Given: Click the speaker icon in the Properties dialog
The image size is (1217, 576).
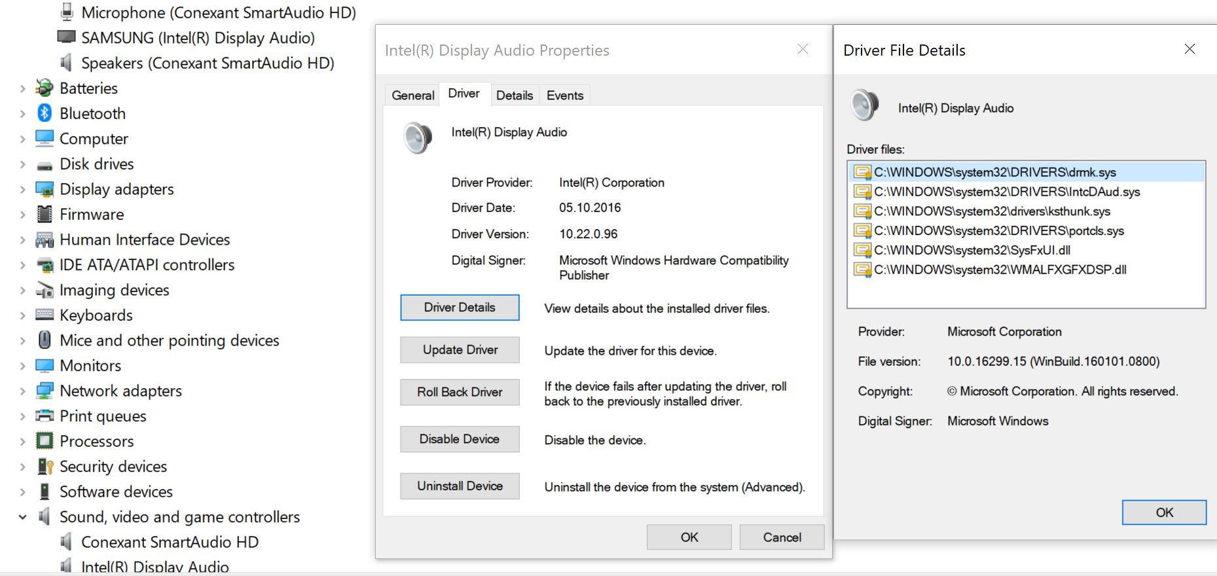Looking at the screenshot, I should 418,137.
